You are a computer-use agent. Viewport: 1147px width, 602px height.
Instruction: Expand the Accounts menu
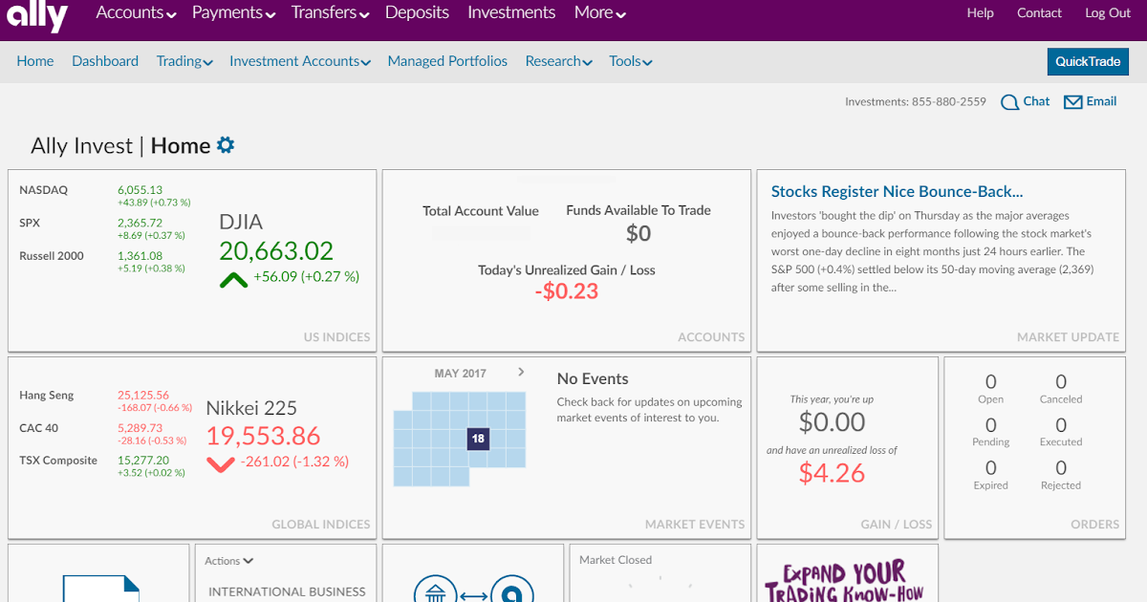click(x=137, y=13)
